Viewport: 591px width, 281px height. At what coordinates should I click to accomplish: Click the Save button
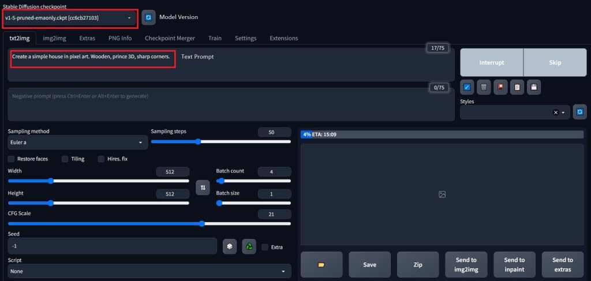(370, 264)
